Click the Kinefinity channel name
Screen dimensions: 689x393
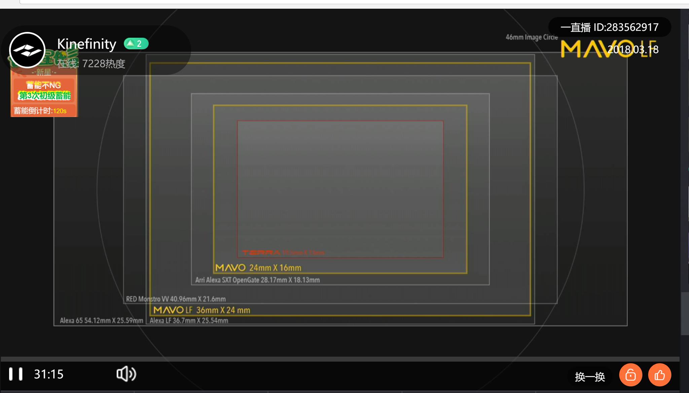(87, 44)
